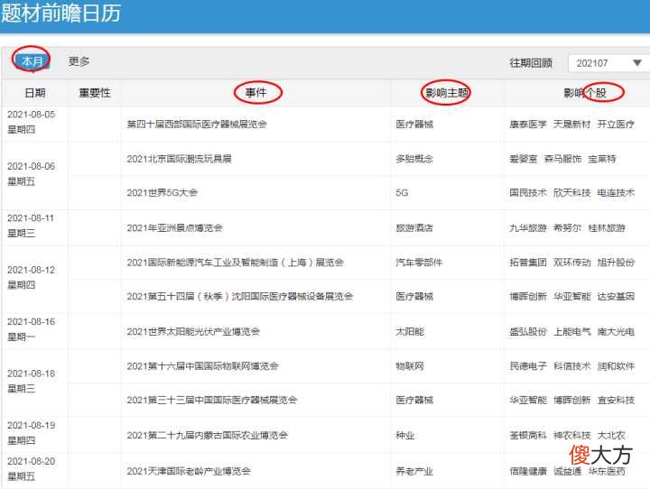Click stock 科信技术

(571, 366)
